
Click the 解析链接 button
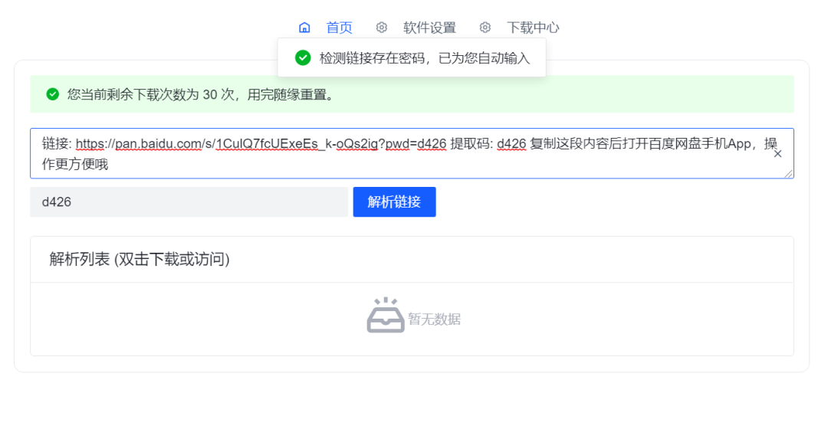[395, 202]
